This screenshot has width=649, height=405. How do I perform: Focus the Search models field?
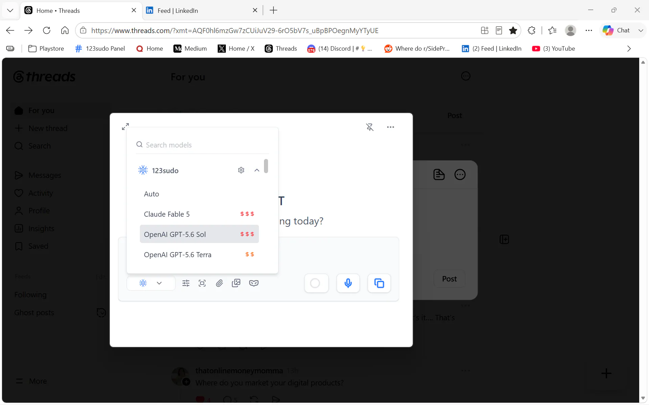pyautogui.click(x=202, y=145)
